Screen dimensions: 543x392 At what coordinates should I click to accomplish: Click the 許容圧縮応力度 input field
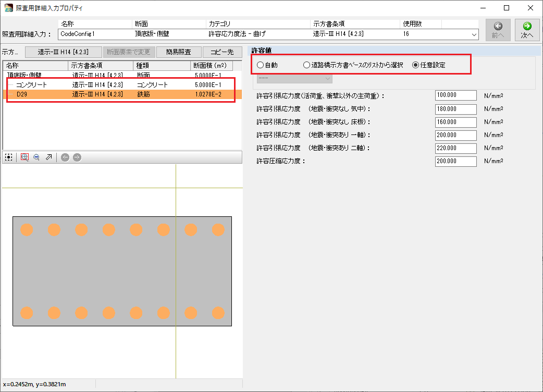[455, 162]
